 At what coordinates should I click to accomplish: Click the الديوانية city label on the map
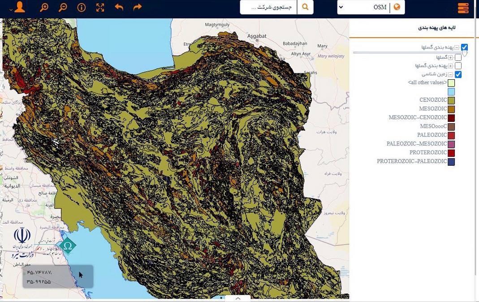coord(12,186)
